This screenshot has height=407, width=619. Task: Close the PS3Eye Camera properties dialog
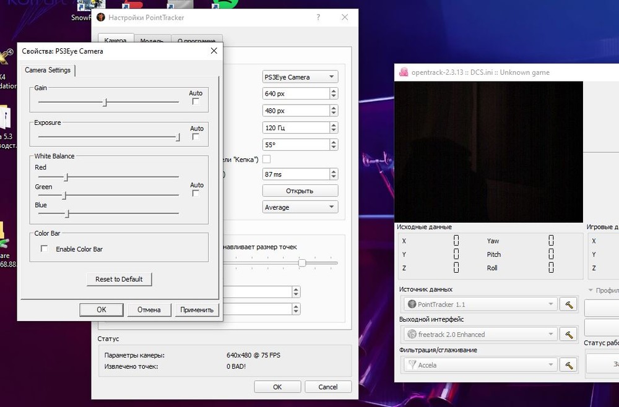214,51
